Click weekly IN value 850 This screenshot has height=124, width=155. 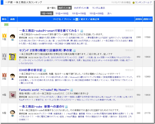click(138, 57)
